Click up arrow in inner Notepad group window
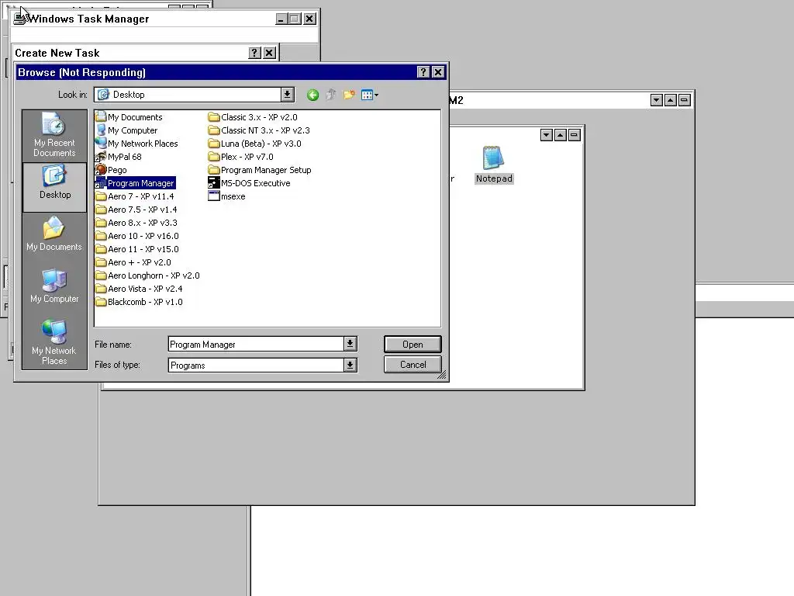This screenshot has width=794, height=596. tap(560, 135)
